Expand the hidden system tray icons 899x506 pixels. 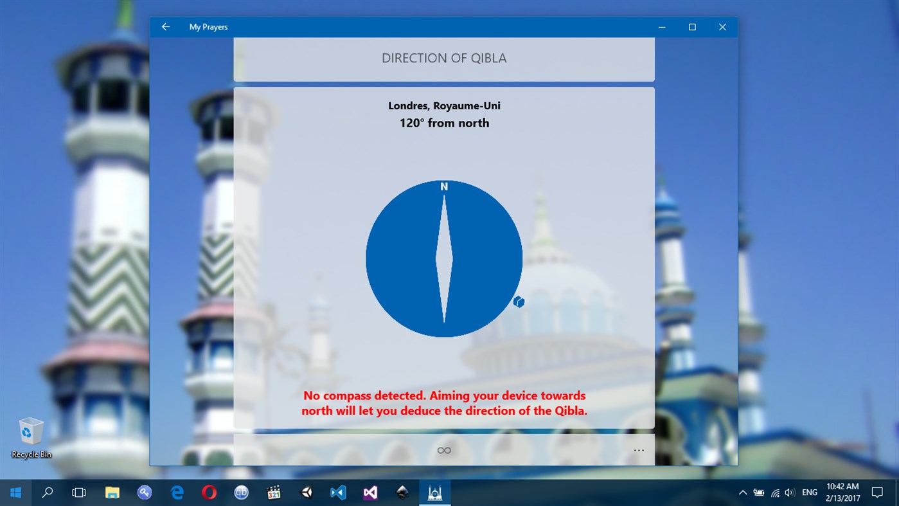(742, 492)
